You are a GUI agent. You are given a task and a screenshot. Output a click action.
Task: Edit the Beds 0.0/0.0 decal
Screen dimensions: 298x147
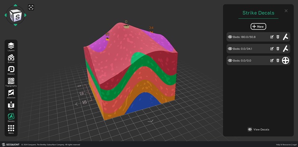pos(272,60)
